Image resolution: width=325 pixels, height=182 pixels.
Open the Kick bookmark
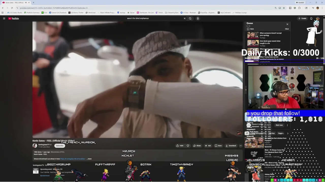click(x=44, y=13)
